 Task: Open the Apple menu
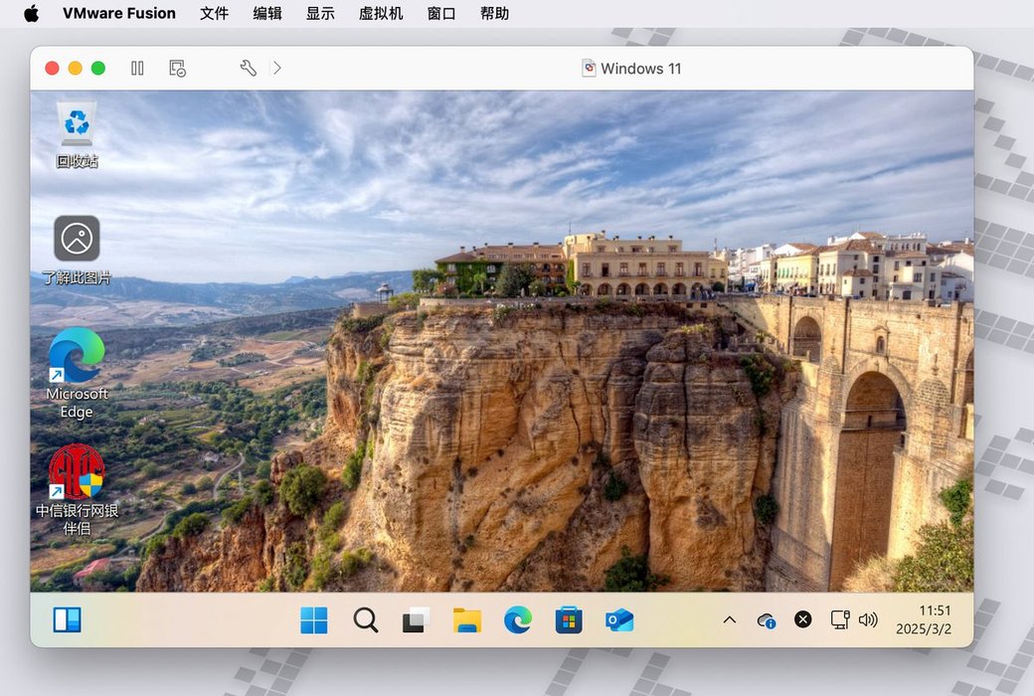click(x=31, y=13)
